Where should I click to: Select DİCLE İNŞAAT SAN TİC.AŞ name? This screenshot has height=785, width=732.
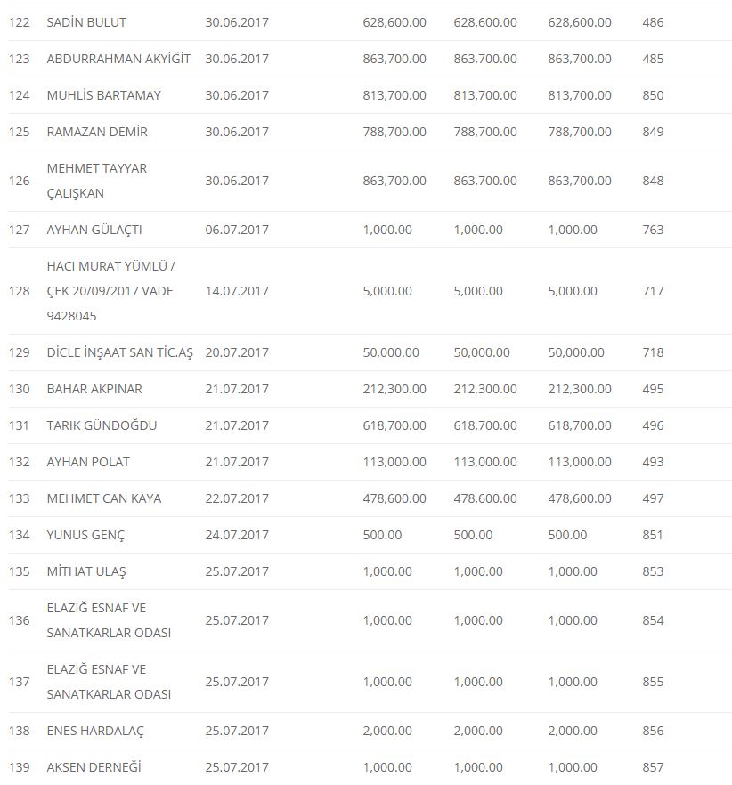click(119, 352)
